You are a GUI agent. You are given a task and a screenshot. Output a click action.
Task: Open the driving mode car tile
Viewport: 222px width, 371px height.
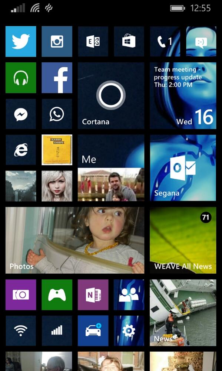(93, 331)
